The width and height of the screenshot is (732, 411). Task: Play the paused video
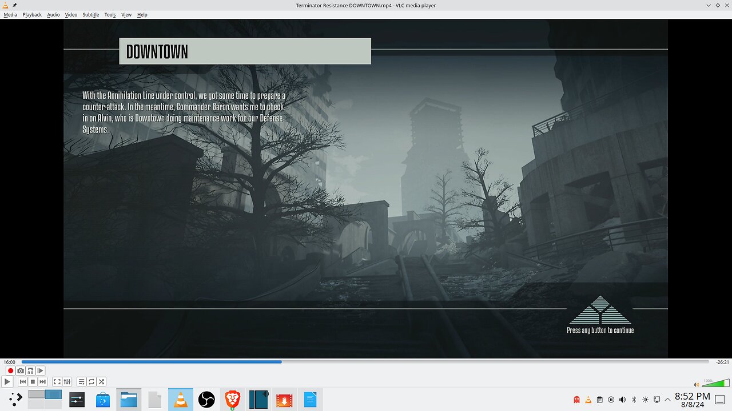7,382
